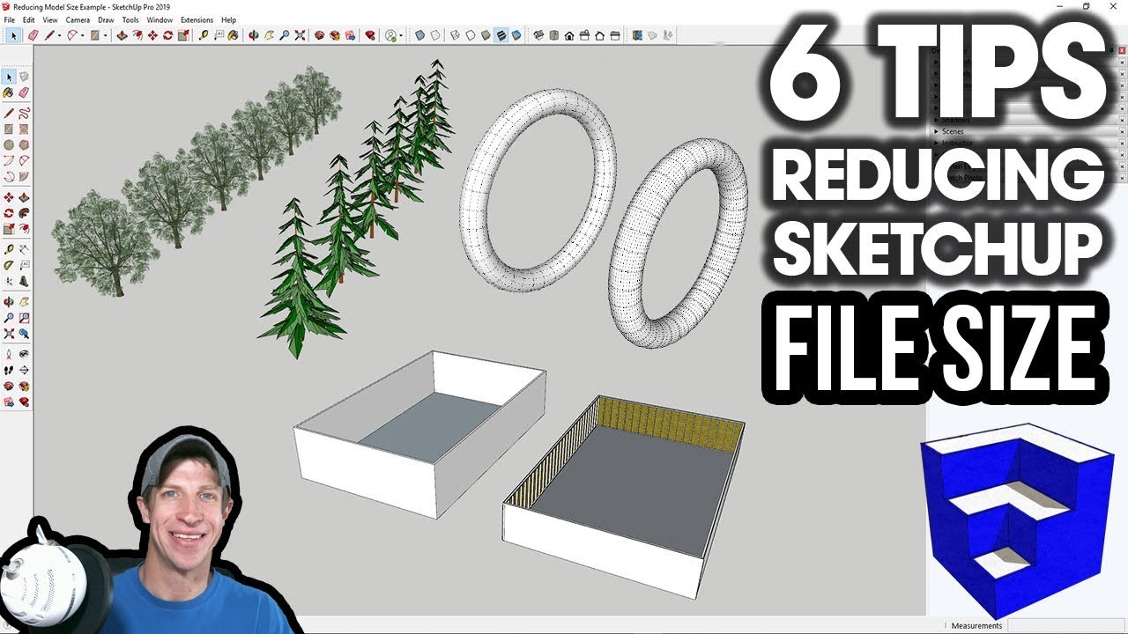Open the Edit menu
The height and width of the screenshot is (634, 1128).
[29, 19]
